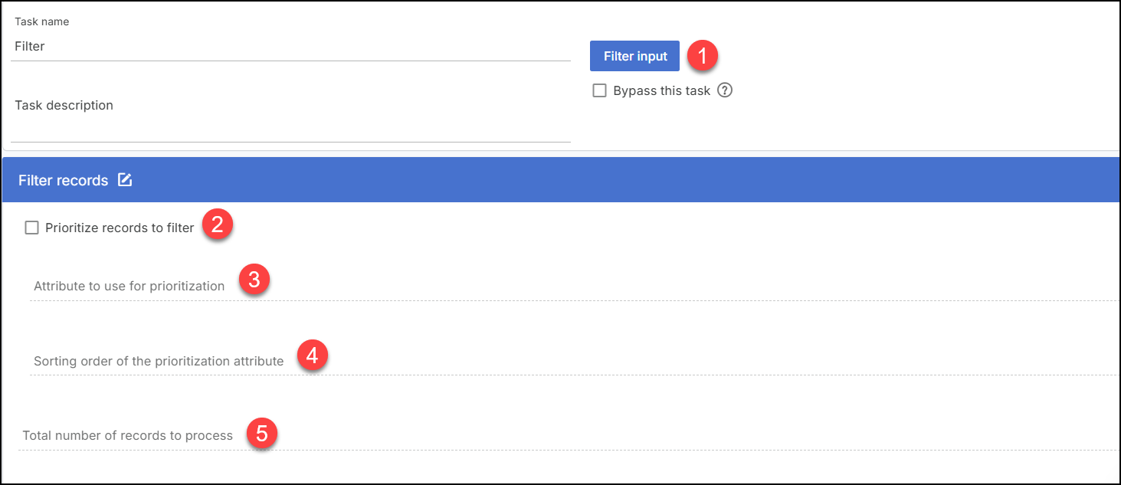This screenshot has width=1121, height=485.
Task: Click the edit pencil icon in Filter records header
Action: coord(124,179)
